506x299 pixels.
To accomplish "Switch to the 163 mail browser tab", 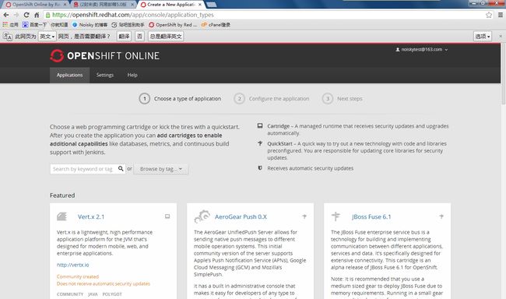I will point(104,5).
